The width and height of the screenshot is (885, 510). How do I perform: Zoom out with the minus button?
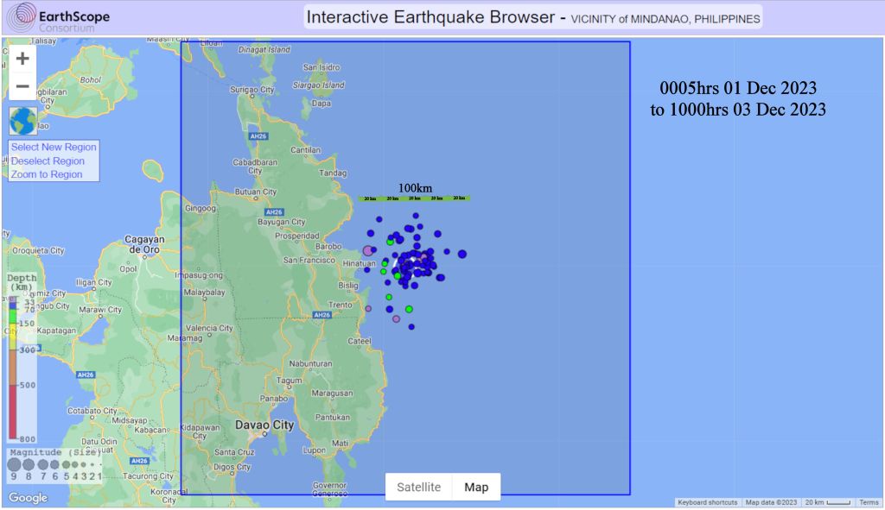pyautogui.click(x=22, y=86)
